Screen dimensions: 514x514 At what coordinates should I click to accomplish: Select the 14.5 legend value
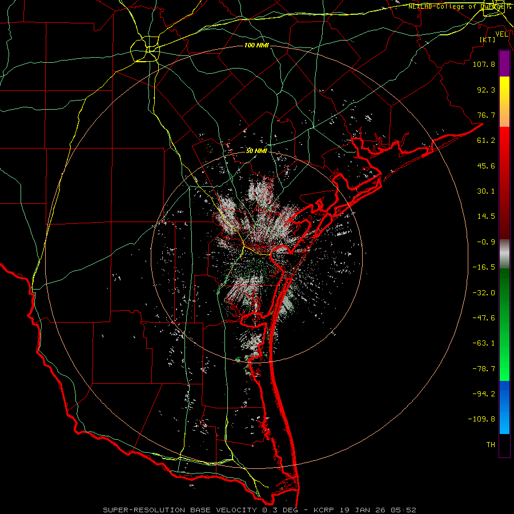point(486,216)
